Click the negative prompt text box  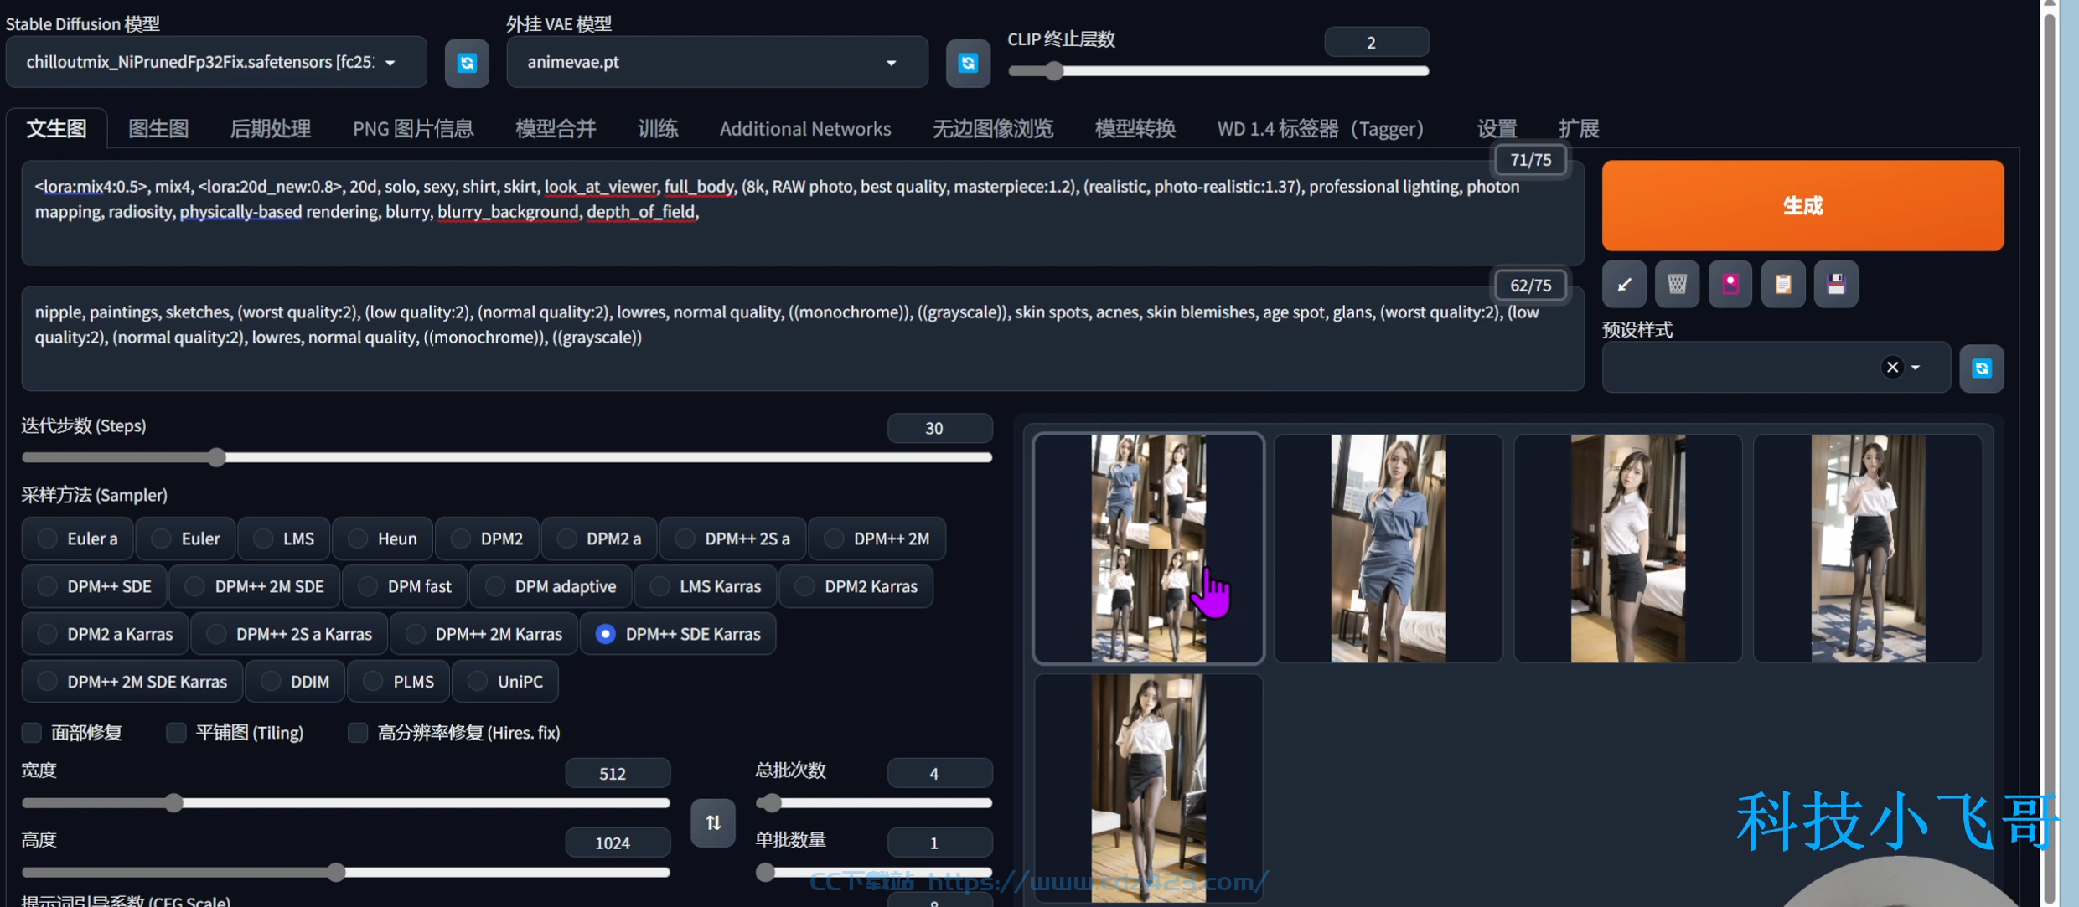803,338
